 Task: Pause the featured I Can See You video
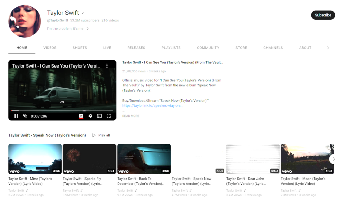pos(16,116)
